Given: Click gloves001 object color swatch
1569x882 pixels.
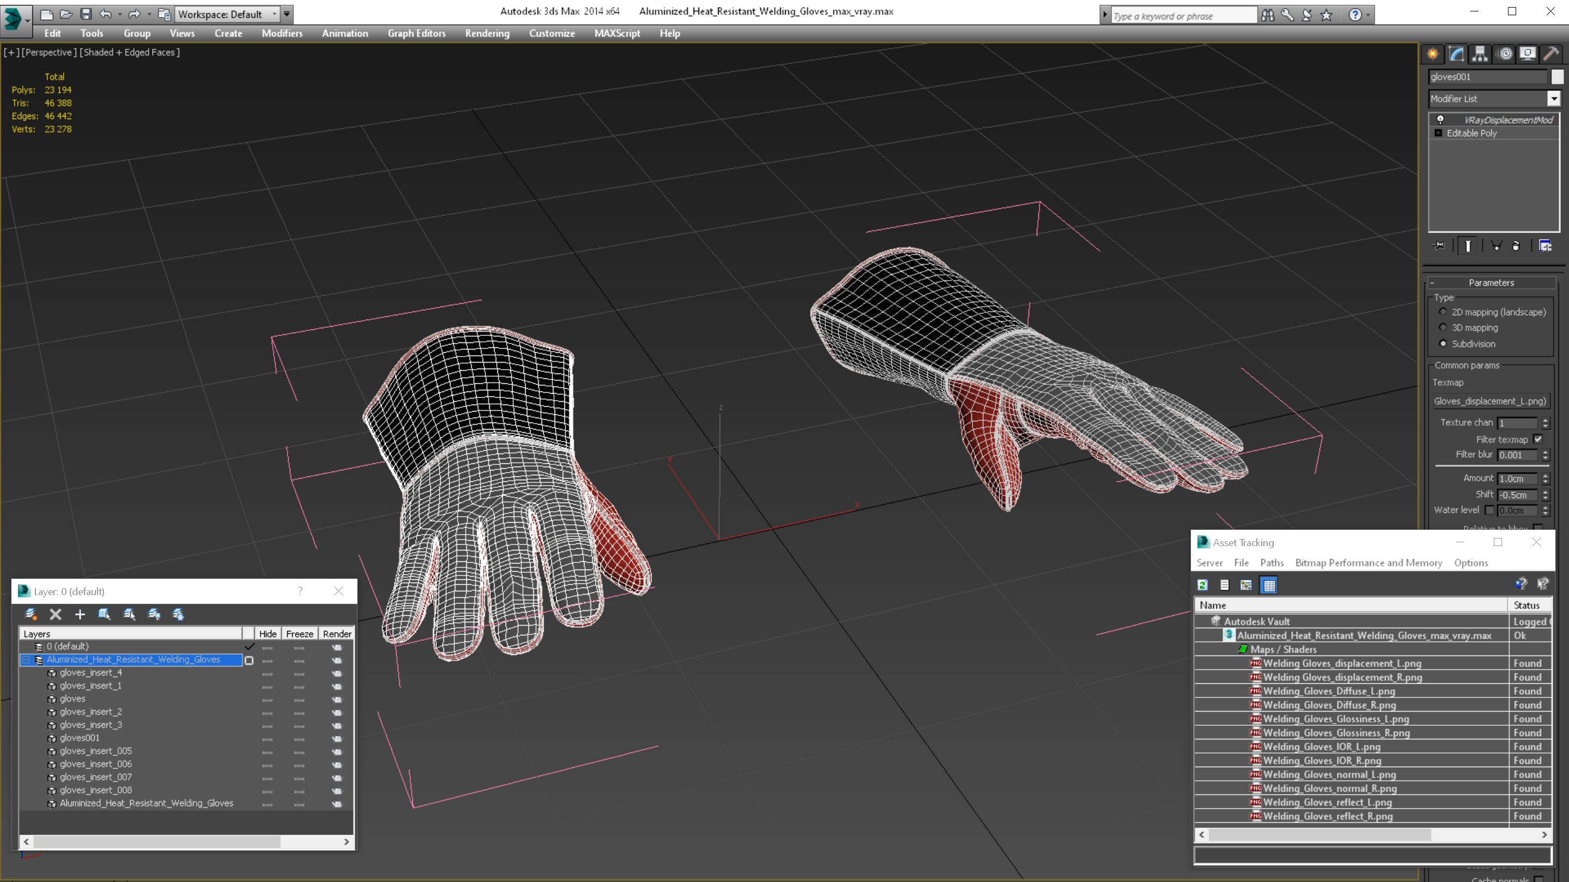Looking at the screenshot, I should point(1558,77).
